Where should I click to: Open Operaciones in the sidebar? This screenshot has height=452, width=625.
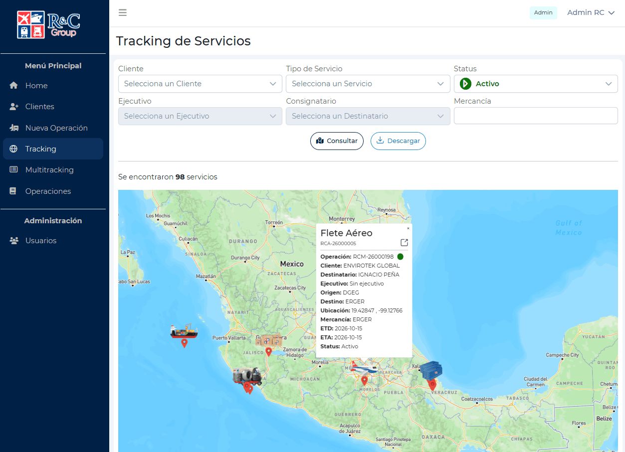click(x=53, y=191)
